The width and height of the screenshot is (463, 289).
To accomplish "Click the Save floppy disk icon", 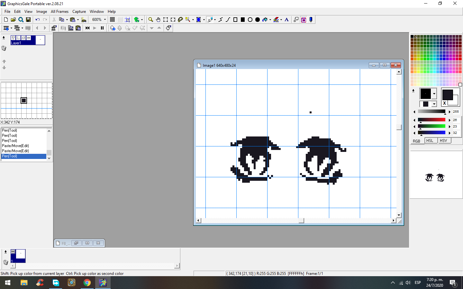I will [x=28, y=20].
